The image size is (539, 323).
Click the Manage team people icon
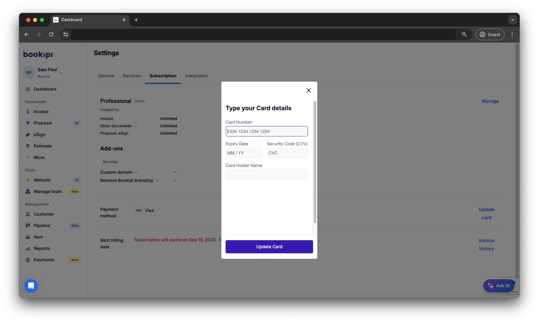(28, 191)
